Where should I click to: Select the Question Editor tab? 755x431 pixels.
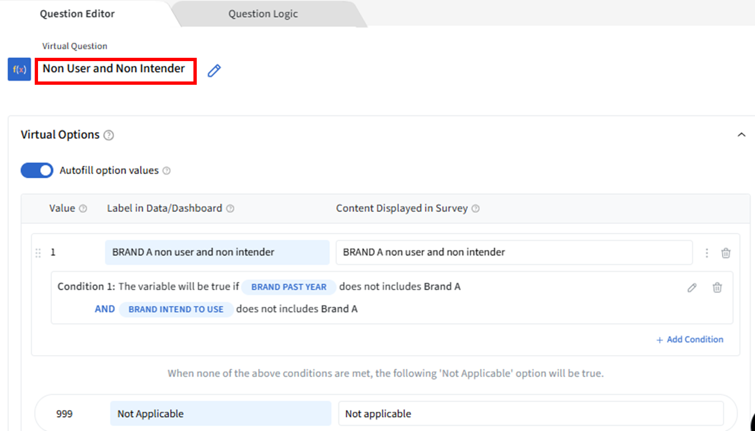point(77,14)
